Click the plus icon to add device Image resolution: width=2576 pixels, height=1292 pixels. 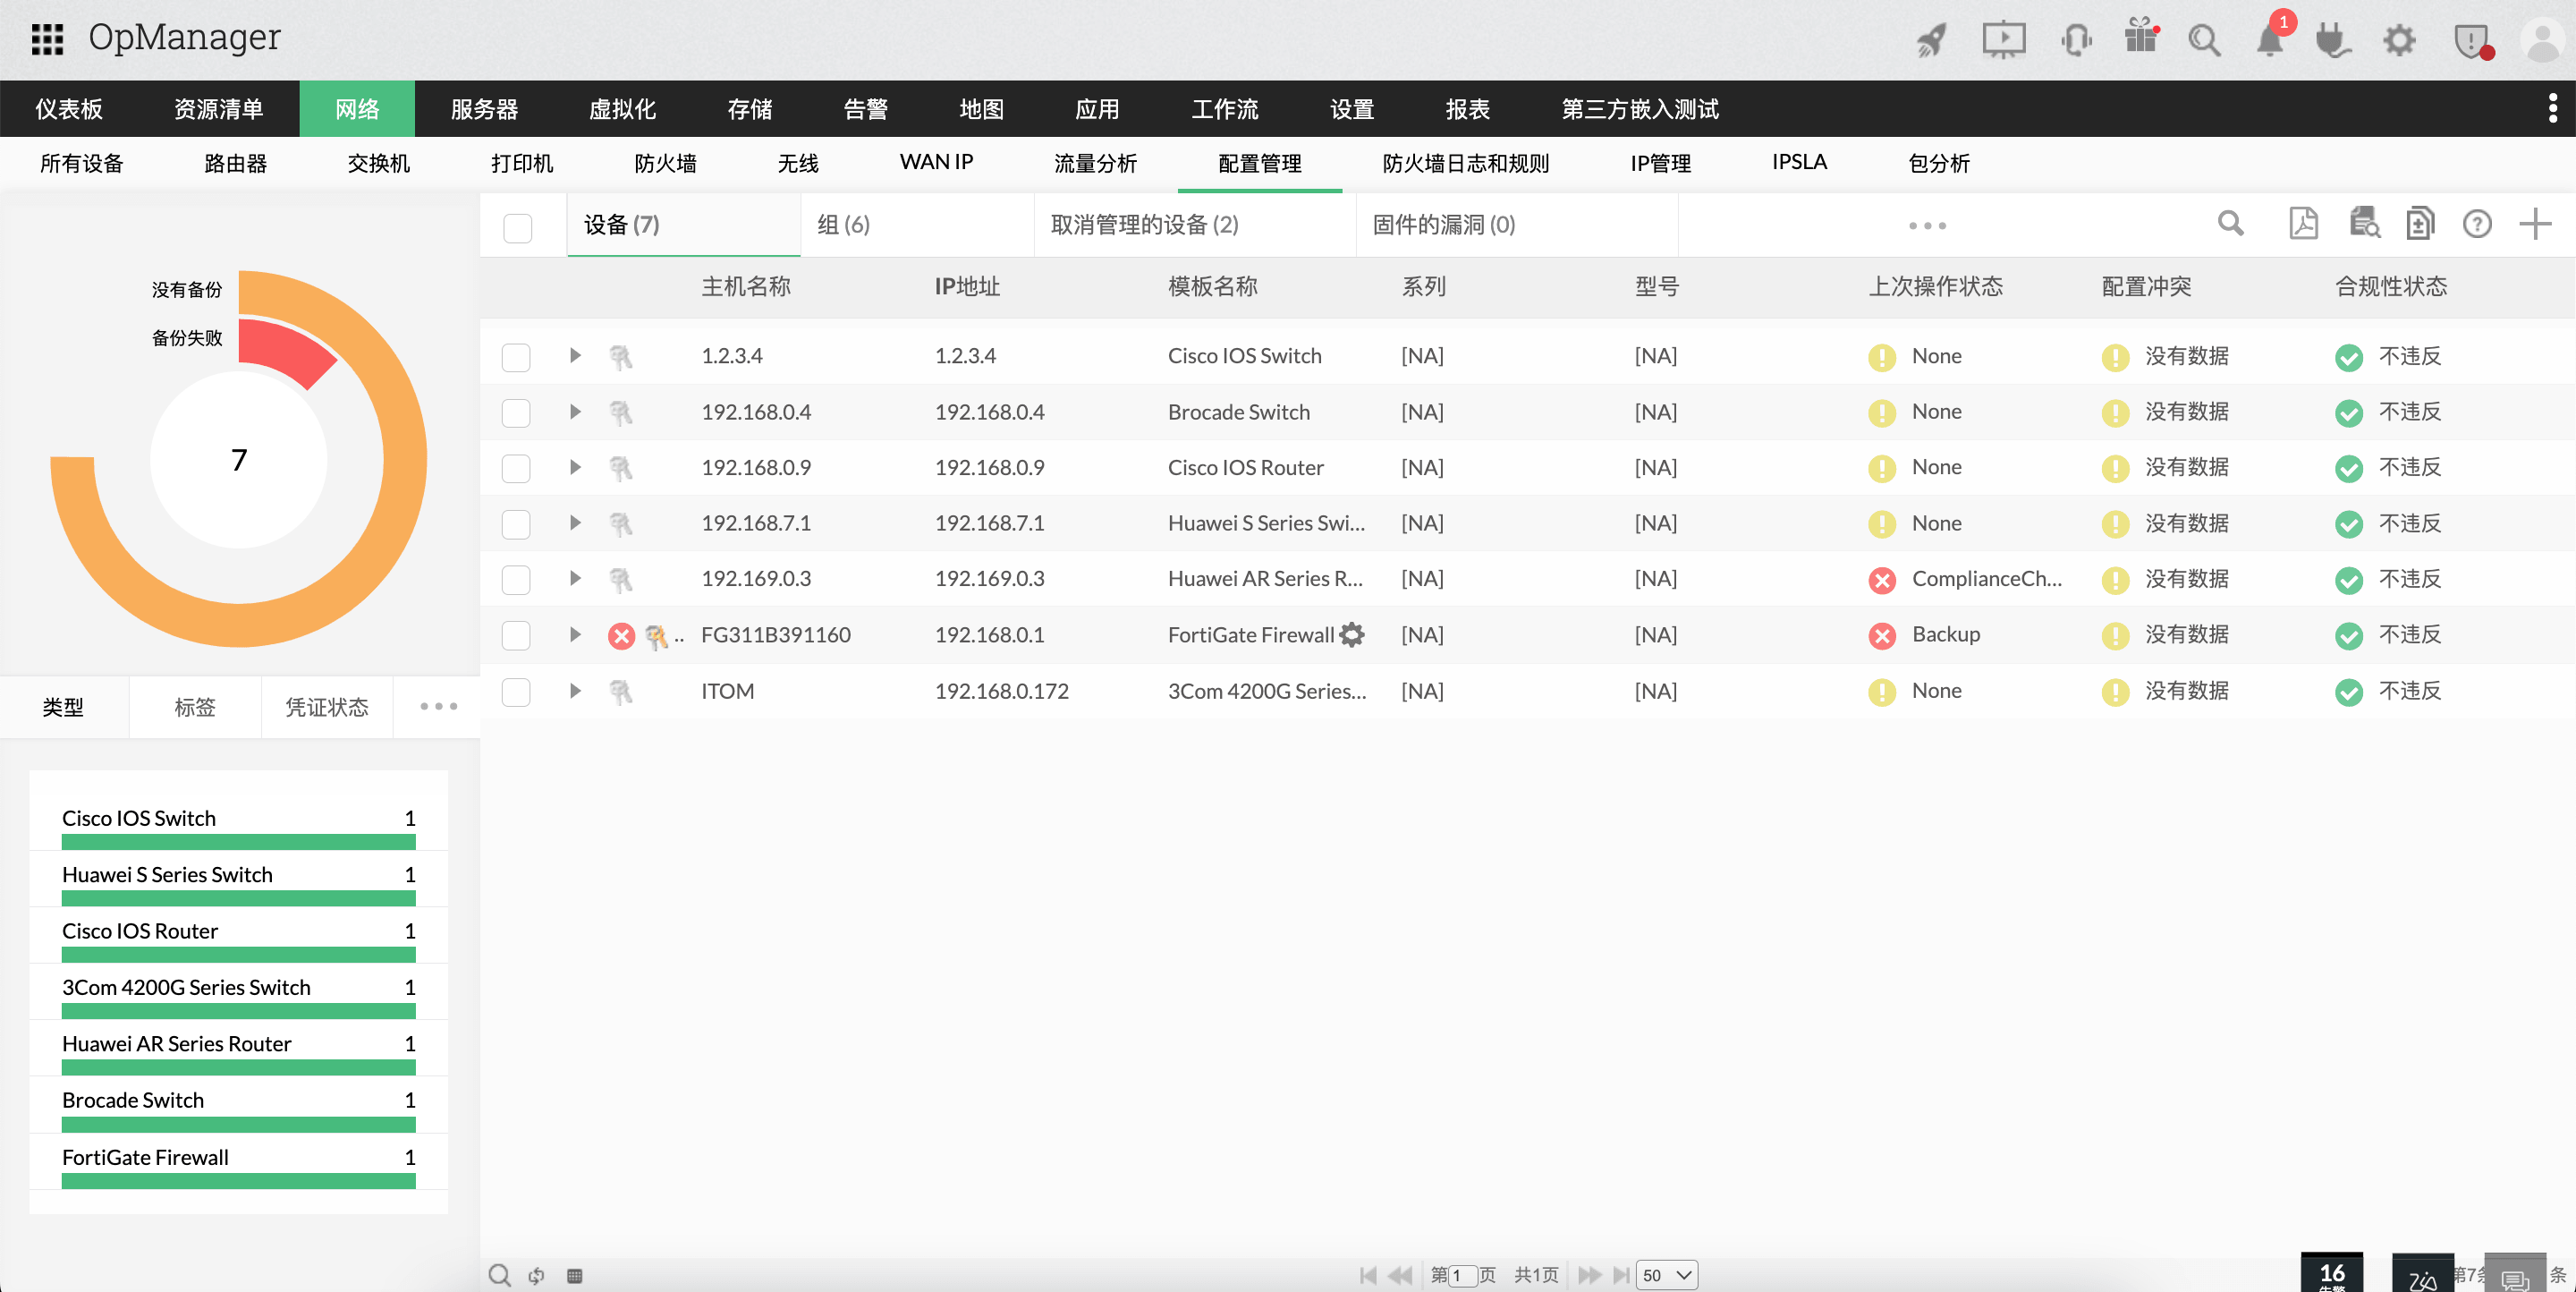click(x=2535, y=224)
